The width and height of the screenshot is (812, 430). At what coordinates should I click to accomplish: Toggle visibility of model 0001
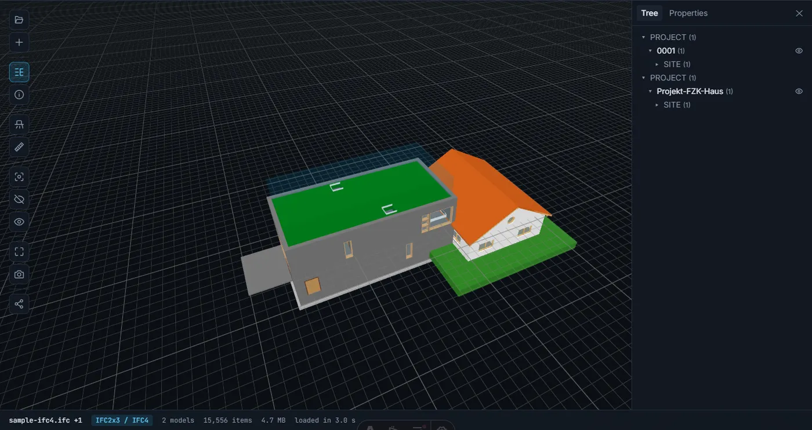799,51
